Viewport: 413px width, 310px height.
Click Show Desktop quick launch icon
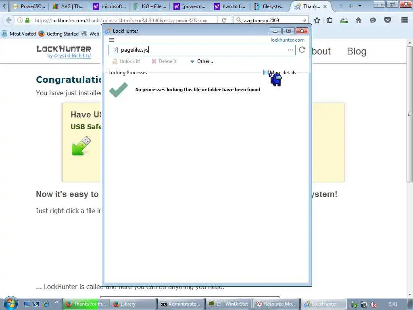[27, 304]
